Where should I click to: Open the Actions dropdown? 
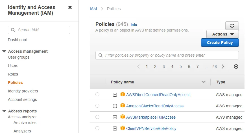[x=222, y=34]
